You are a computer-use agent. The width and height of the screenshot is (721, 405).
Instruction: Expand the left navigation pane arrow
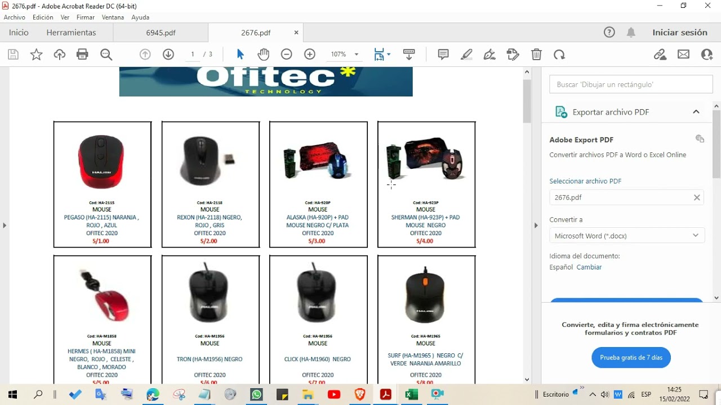coord(5,226)
